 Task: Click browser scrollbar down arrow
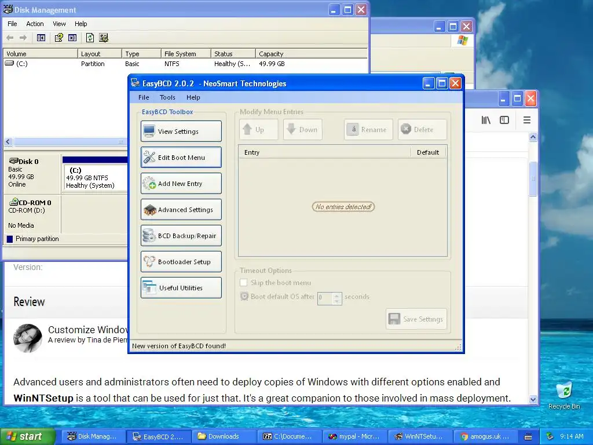(x=533, y=399)
